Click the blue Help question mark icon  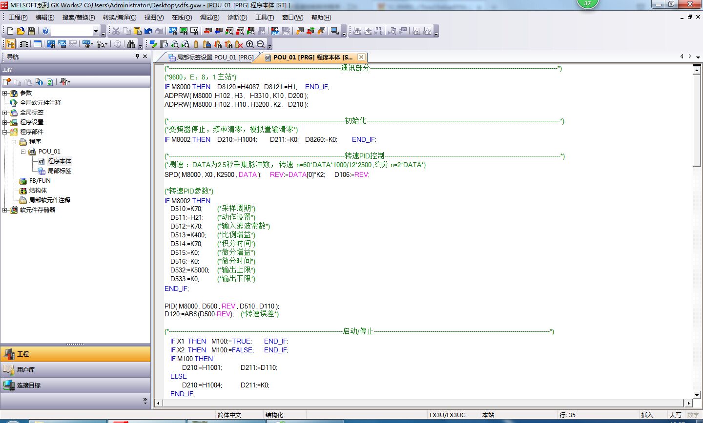pos(45,31)
